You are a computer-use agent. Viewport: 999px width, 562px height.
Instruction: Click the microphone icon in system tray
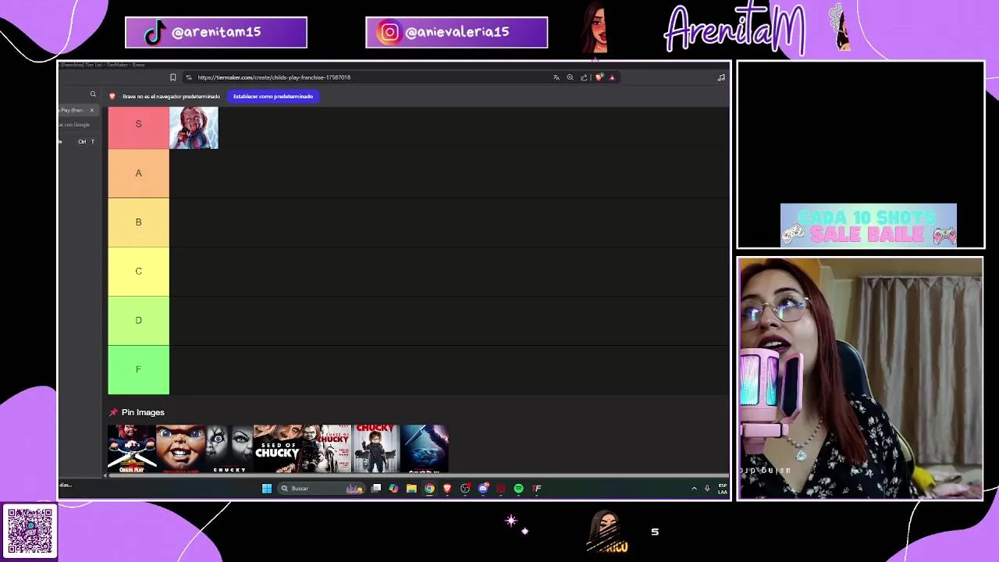pyautogui.click(x=707, y=489)
